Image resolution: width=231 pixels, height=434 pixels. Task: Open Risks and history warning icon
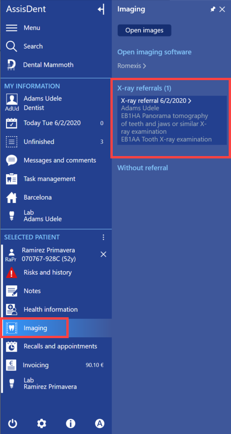click(12, 272)
